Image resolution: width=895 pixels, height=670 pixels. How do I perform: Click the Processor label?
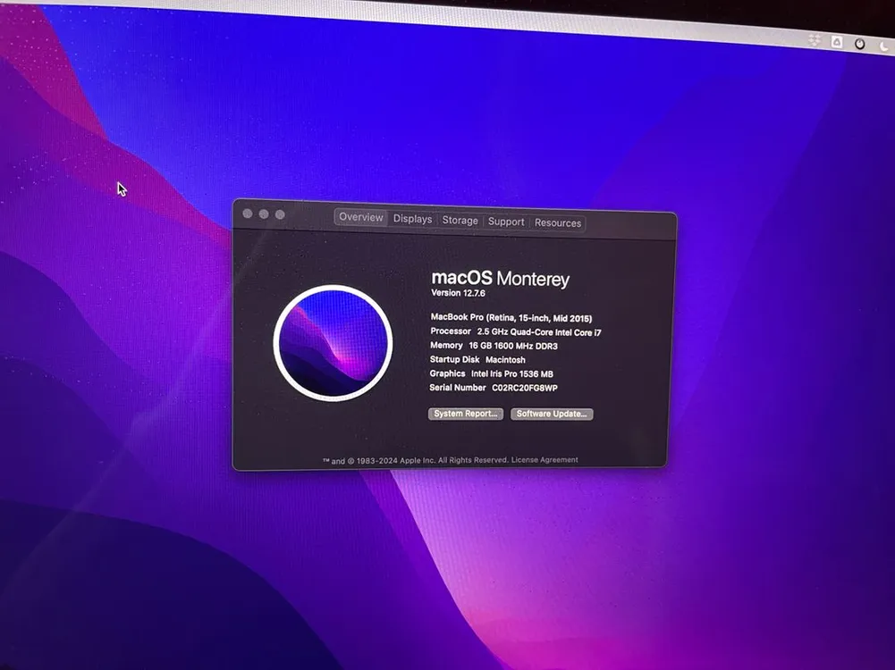pos(451,331)
